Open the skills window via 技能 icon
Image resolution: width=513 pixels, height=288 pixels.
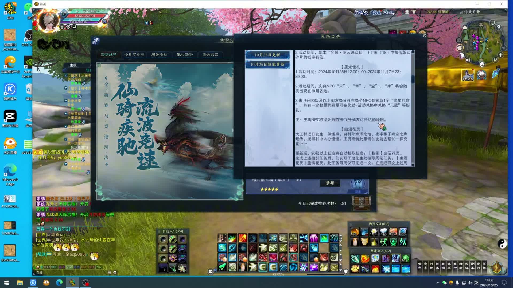click(x=432, y=266)
